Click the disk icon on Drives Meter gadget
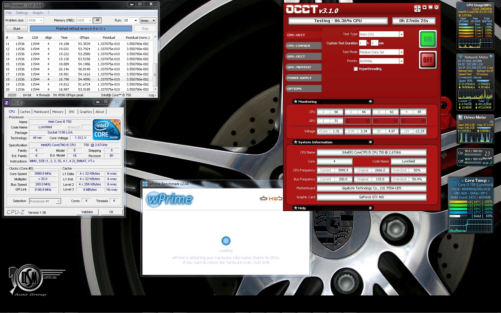This screenshot has height=313, width=501. click(x=460, y=117)
